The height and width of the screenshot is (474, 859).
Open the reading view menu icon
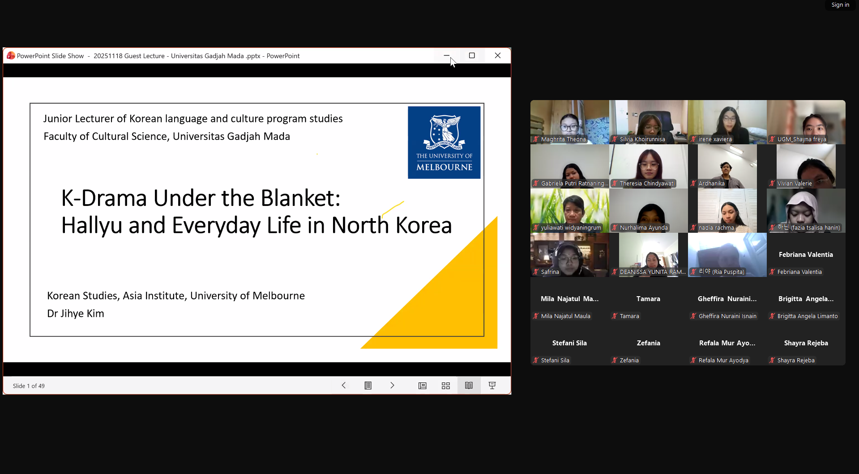click(x=368, y=386)
